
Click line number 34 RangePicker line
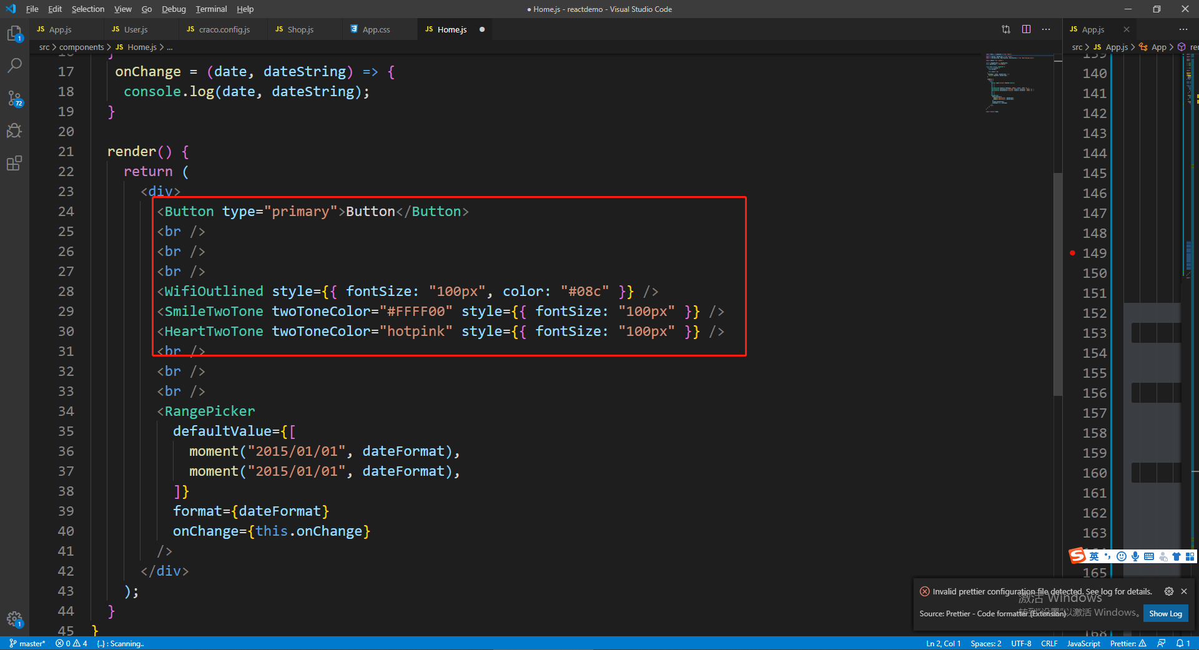point(66,411)
